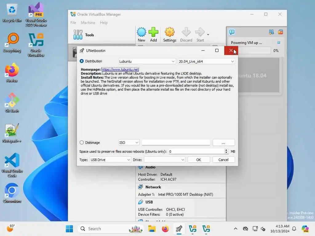Browse for disk image with ellipsis button
This screenshot has width=315, height=236.
(x=224, y=143)
